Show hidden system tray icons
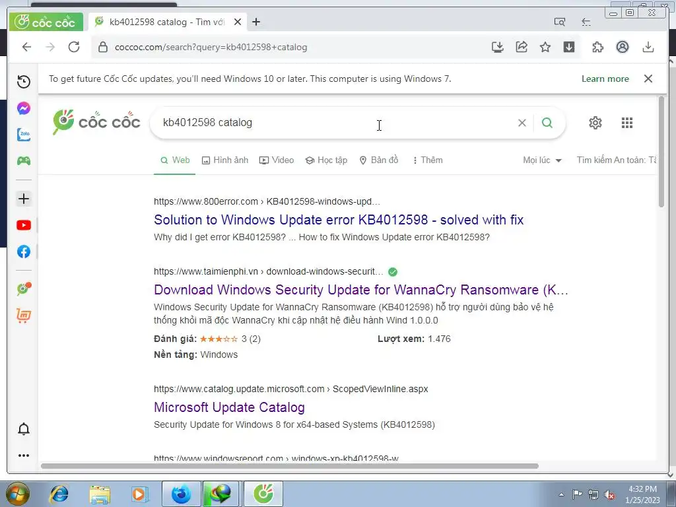The width and height of the screenshot is (676, 507). pyautogui.click(x=561, y=494)
